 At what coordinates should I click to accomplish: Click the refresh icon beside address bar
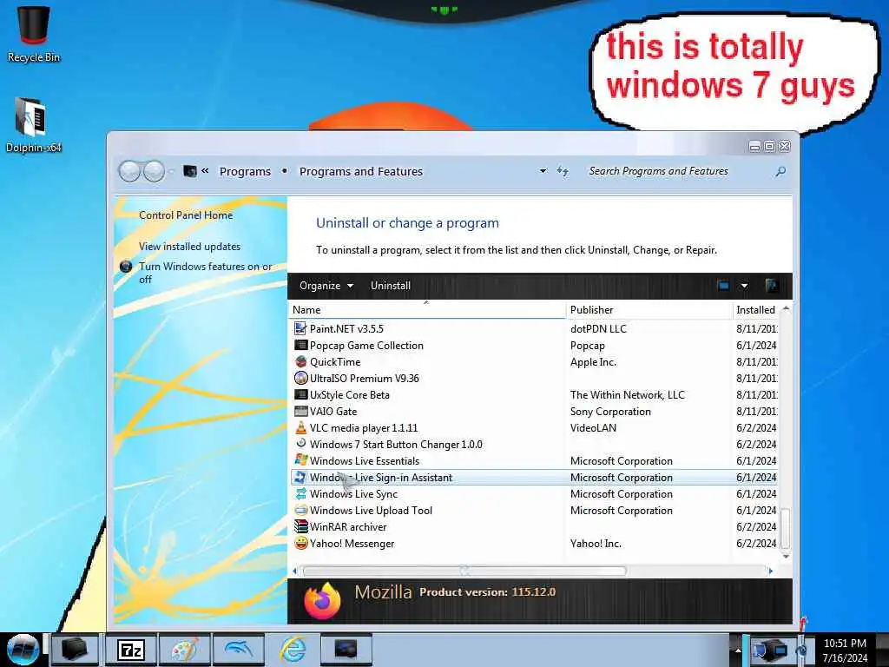(563, 171)
